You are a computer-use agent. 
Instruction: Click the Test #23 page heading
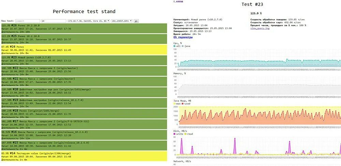coord(252,4)
